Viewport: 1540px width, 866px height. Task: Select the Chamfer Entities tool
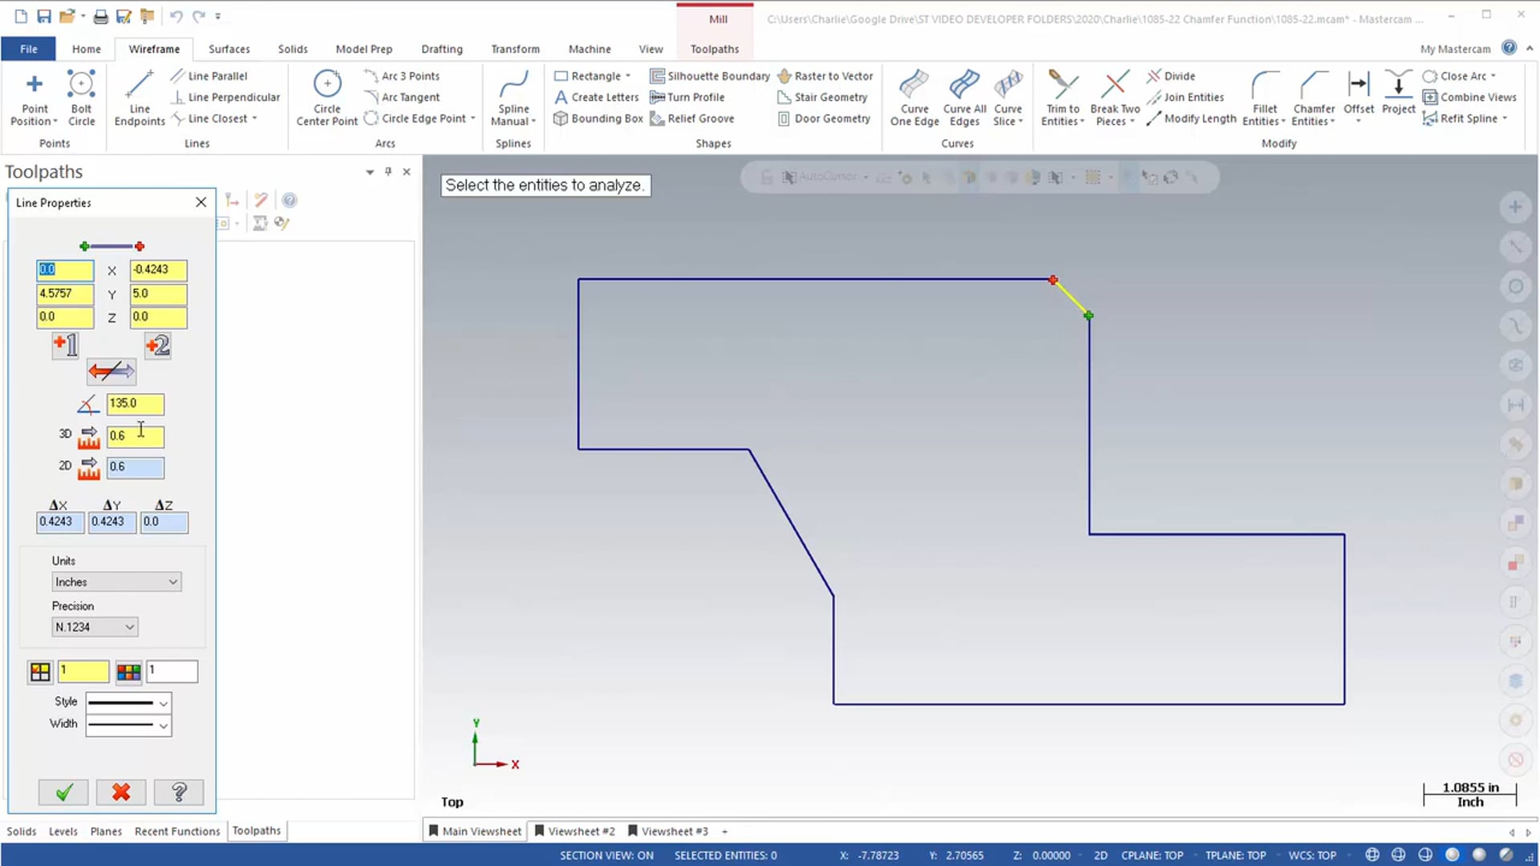pyautogui.click(x=1311, y=96)
